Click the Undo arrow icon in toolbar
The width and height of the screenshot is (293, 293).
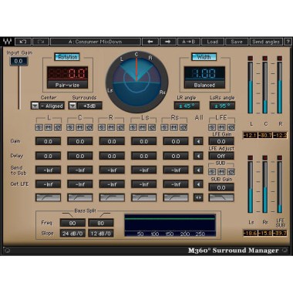pos(23,42)
